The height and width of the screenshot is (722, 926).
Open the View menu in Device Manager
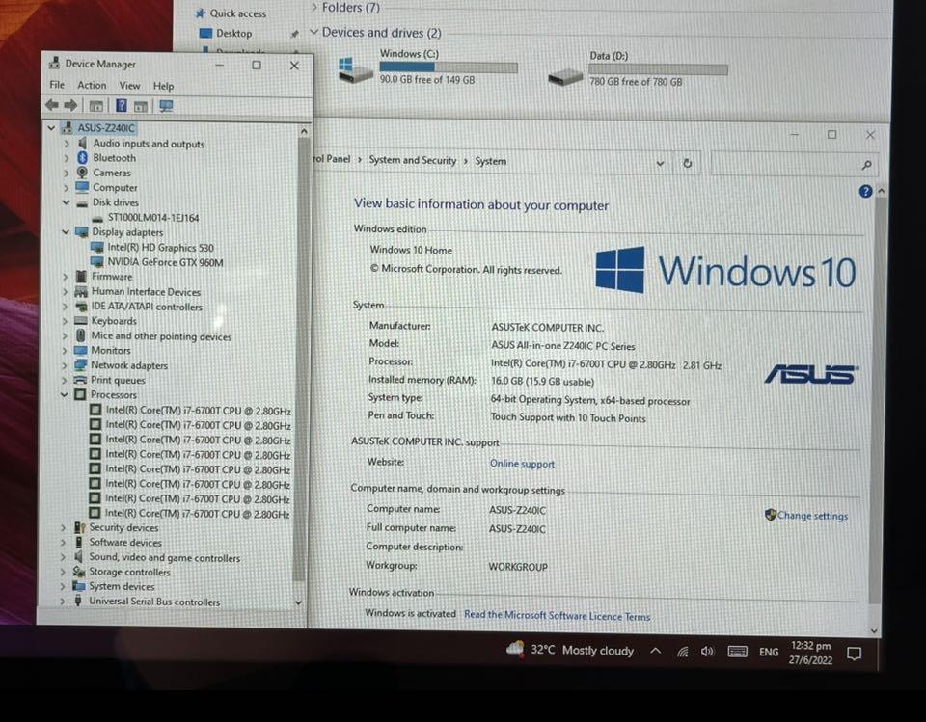click(x=129, y=86)
